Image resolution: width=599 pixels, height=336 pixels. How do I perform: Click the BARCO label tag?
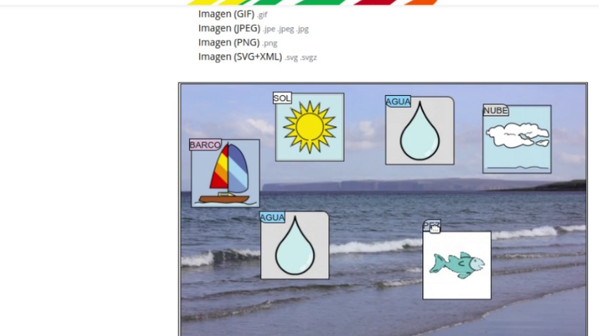point(205,144)
